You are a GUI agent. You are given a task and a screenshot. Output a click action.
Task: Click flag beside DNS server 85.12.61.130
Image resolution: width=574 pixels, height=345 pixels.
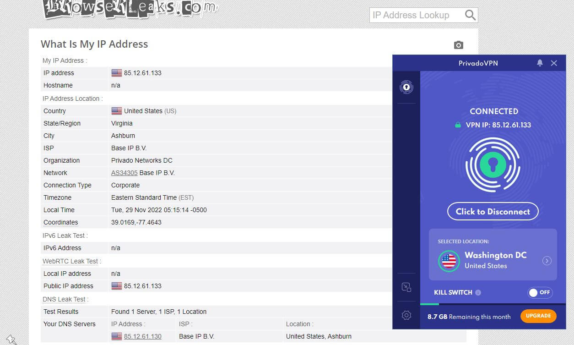coord(117,336)
